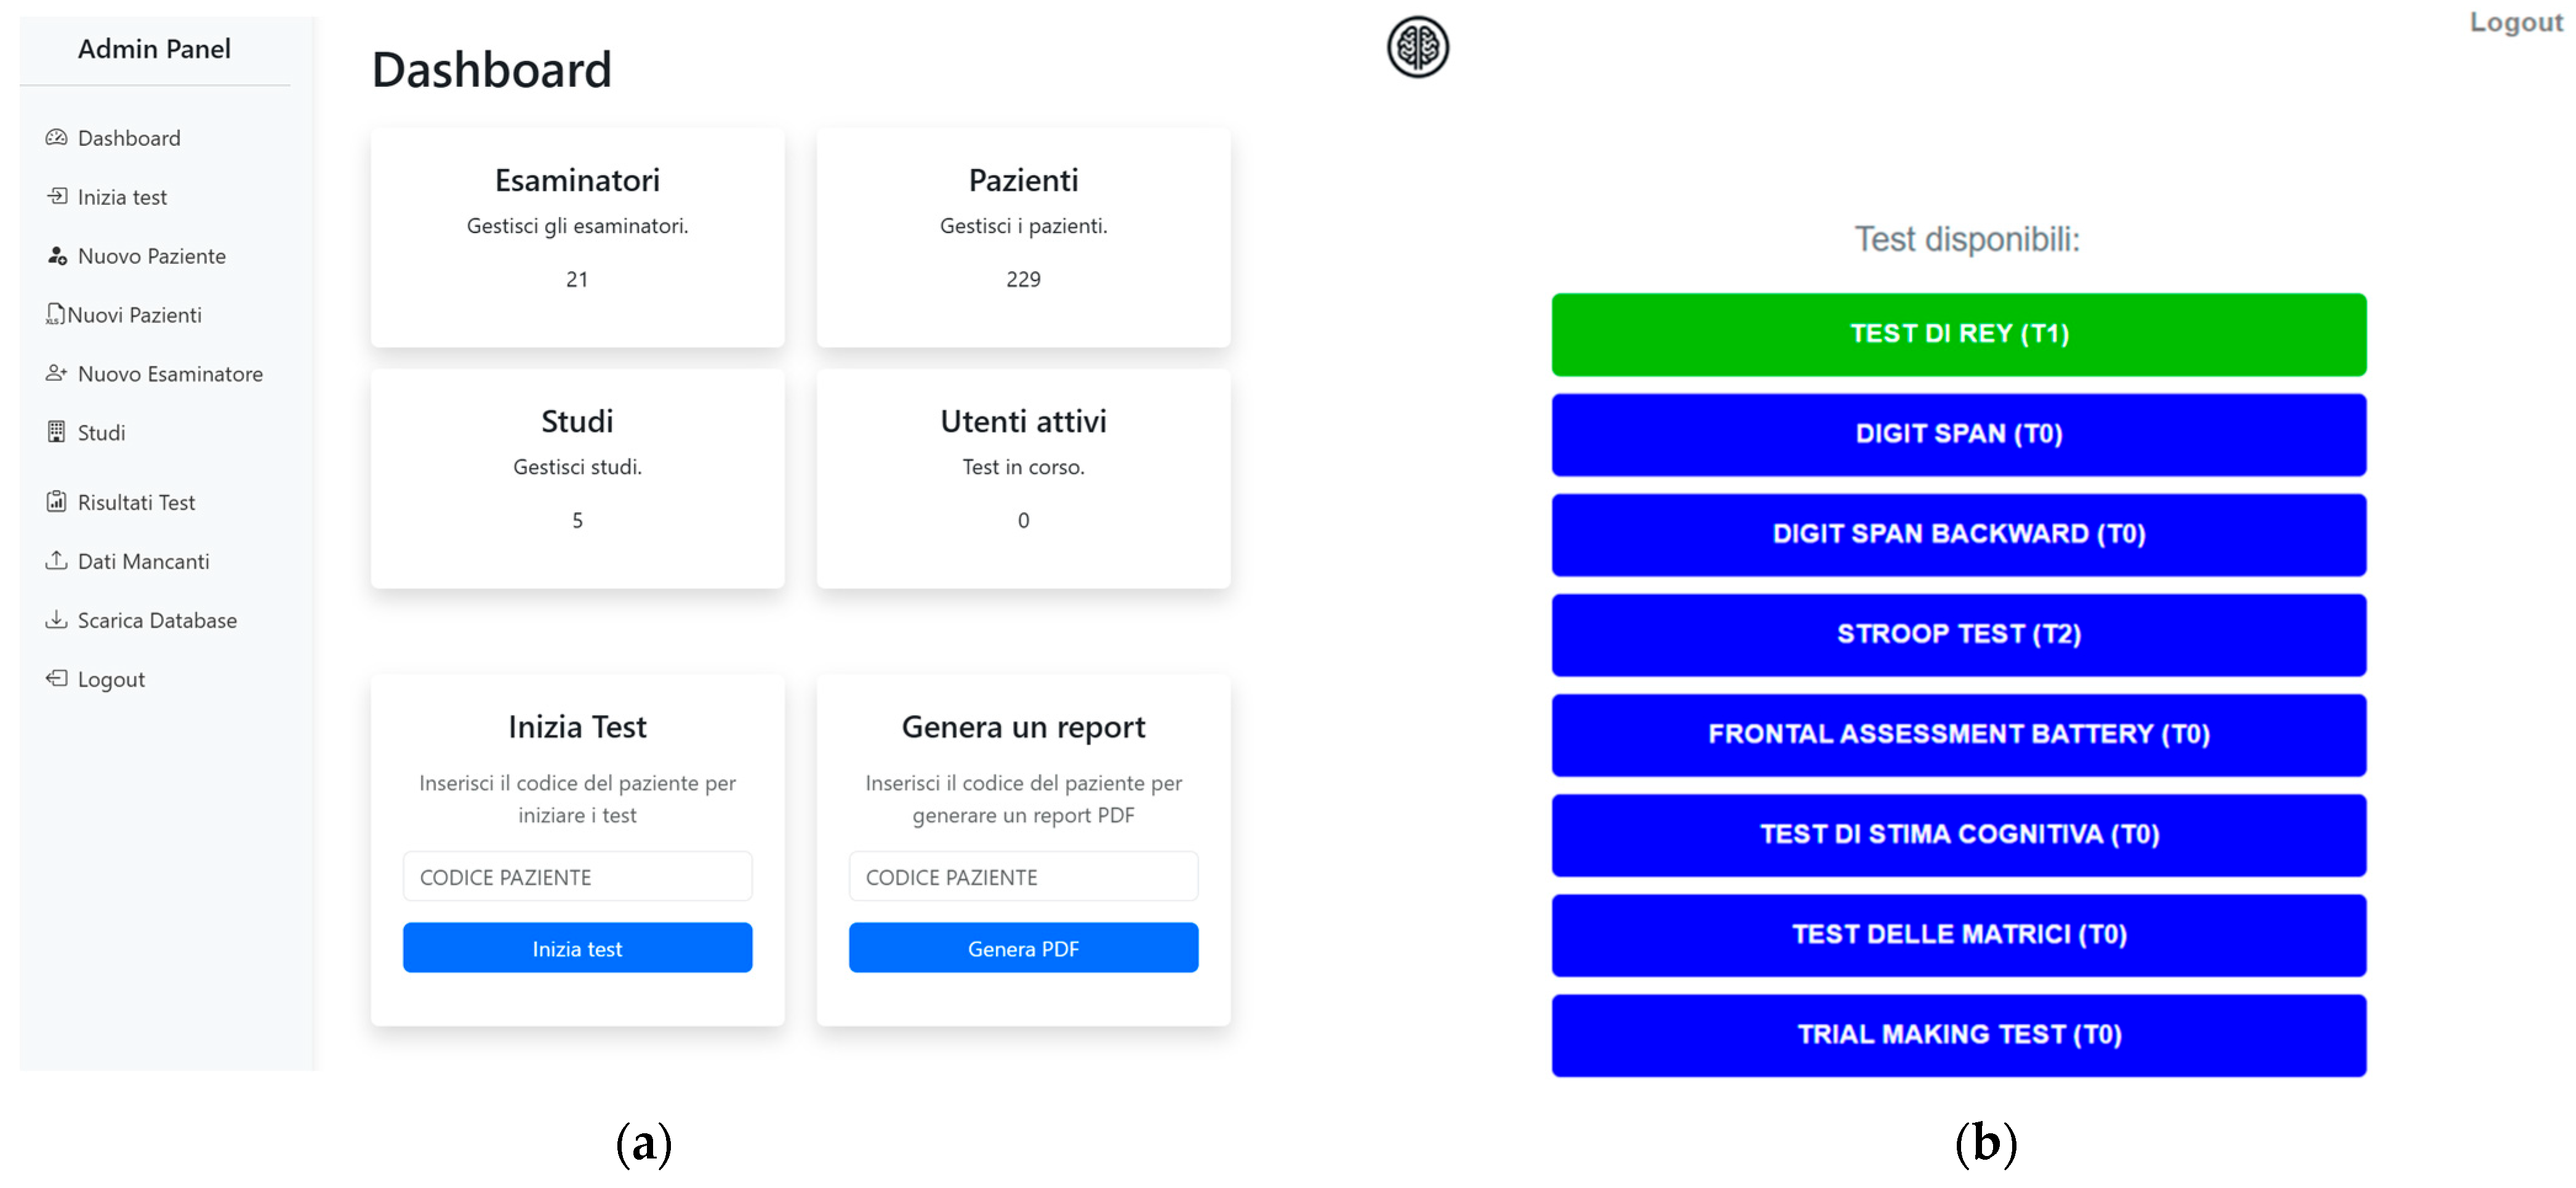Click the Dashboard speedometer icon in sidebar
Screen dimensions: 2576x1188
click(56, 138)
